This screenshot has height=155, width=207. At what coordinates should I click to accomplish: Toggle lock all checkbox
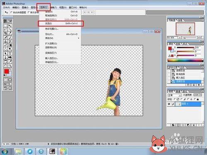195,99
